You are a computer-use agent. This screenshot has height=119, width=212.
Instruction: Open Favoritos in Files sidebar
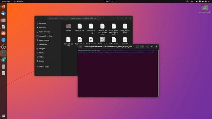(48, 28)
